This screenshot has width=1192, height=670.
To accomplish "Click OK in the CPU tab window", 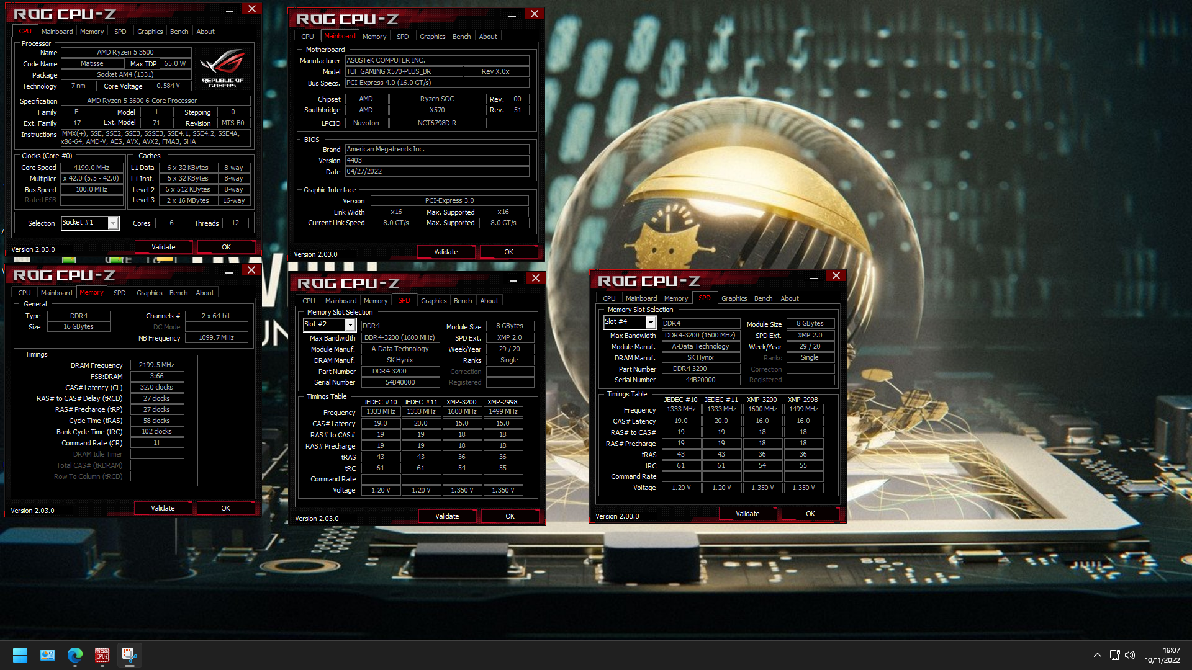I will coord(226,247).
